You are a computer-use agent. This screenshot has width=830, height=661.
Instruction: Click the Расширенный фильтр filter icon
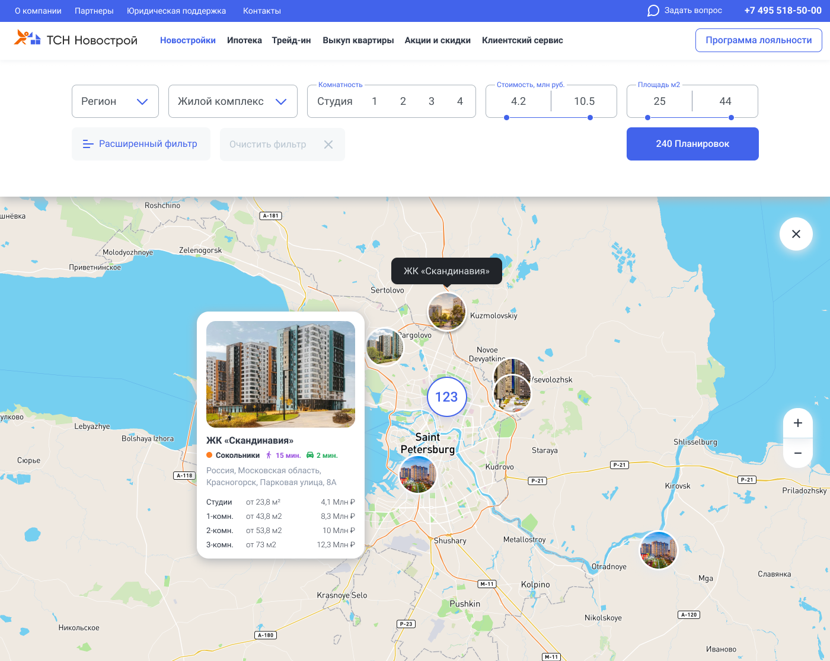pos(88,144)
